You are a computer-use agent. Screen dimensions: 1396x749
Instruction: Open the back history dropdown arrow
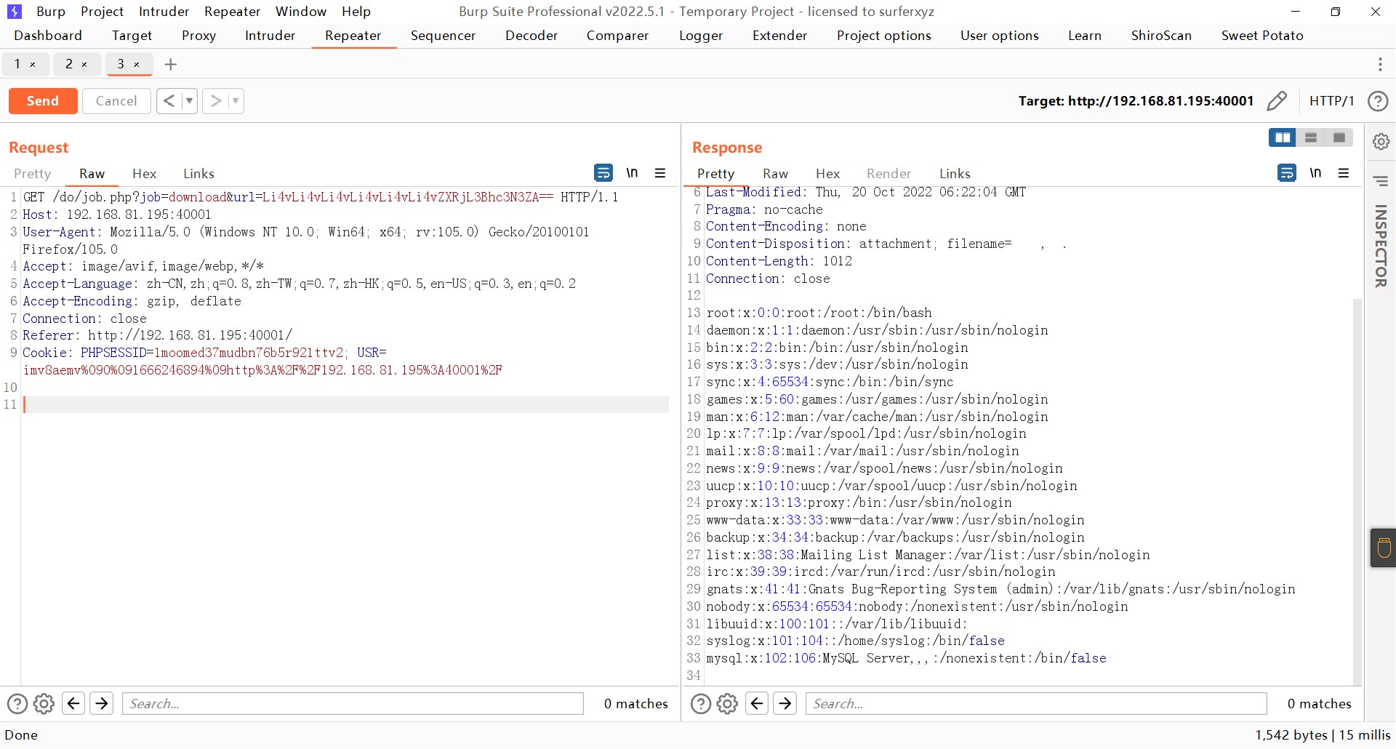(x=189, y=101)
